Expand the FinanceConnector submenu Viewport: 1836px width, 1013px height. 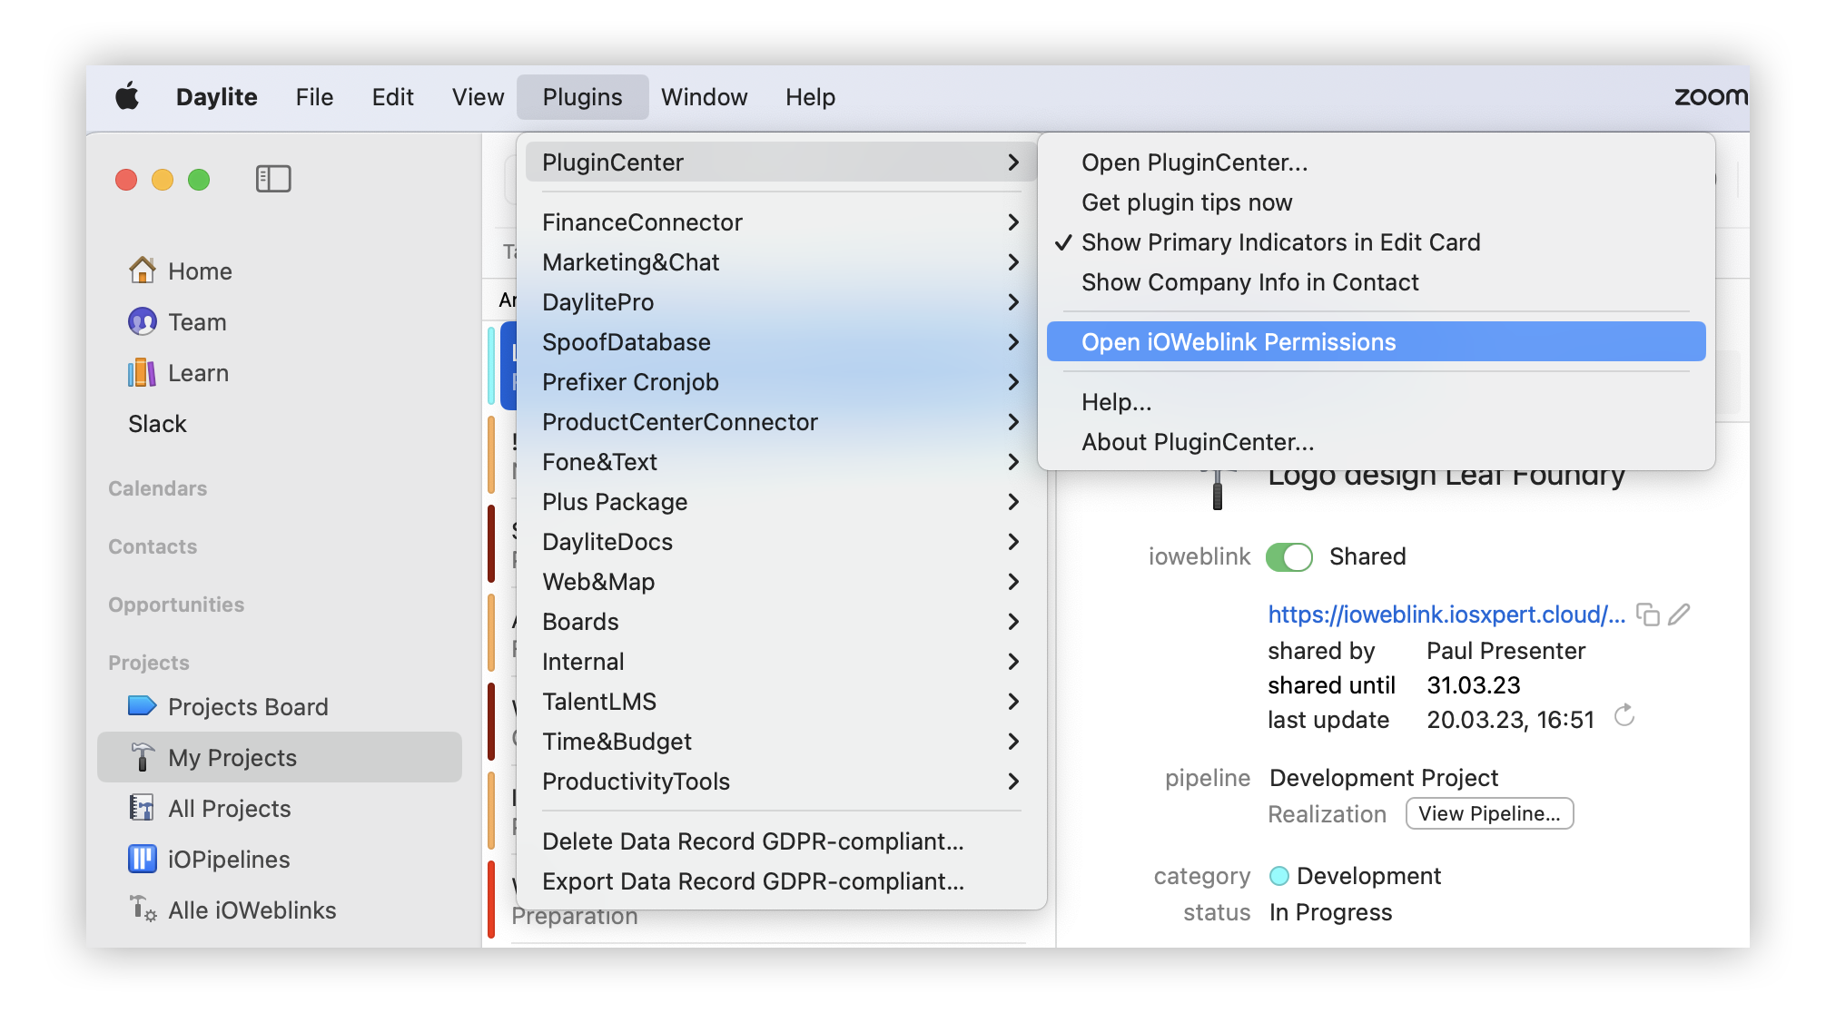point(782,222)
